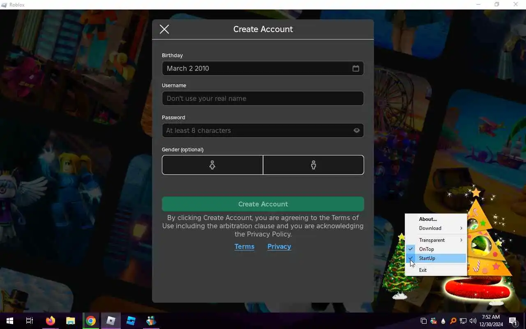Screen dimensions: 526x329
Task: Select the male gender icon option
Action: [x=314, y=165]
